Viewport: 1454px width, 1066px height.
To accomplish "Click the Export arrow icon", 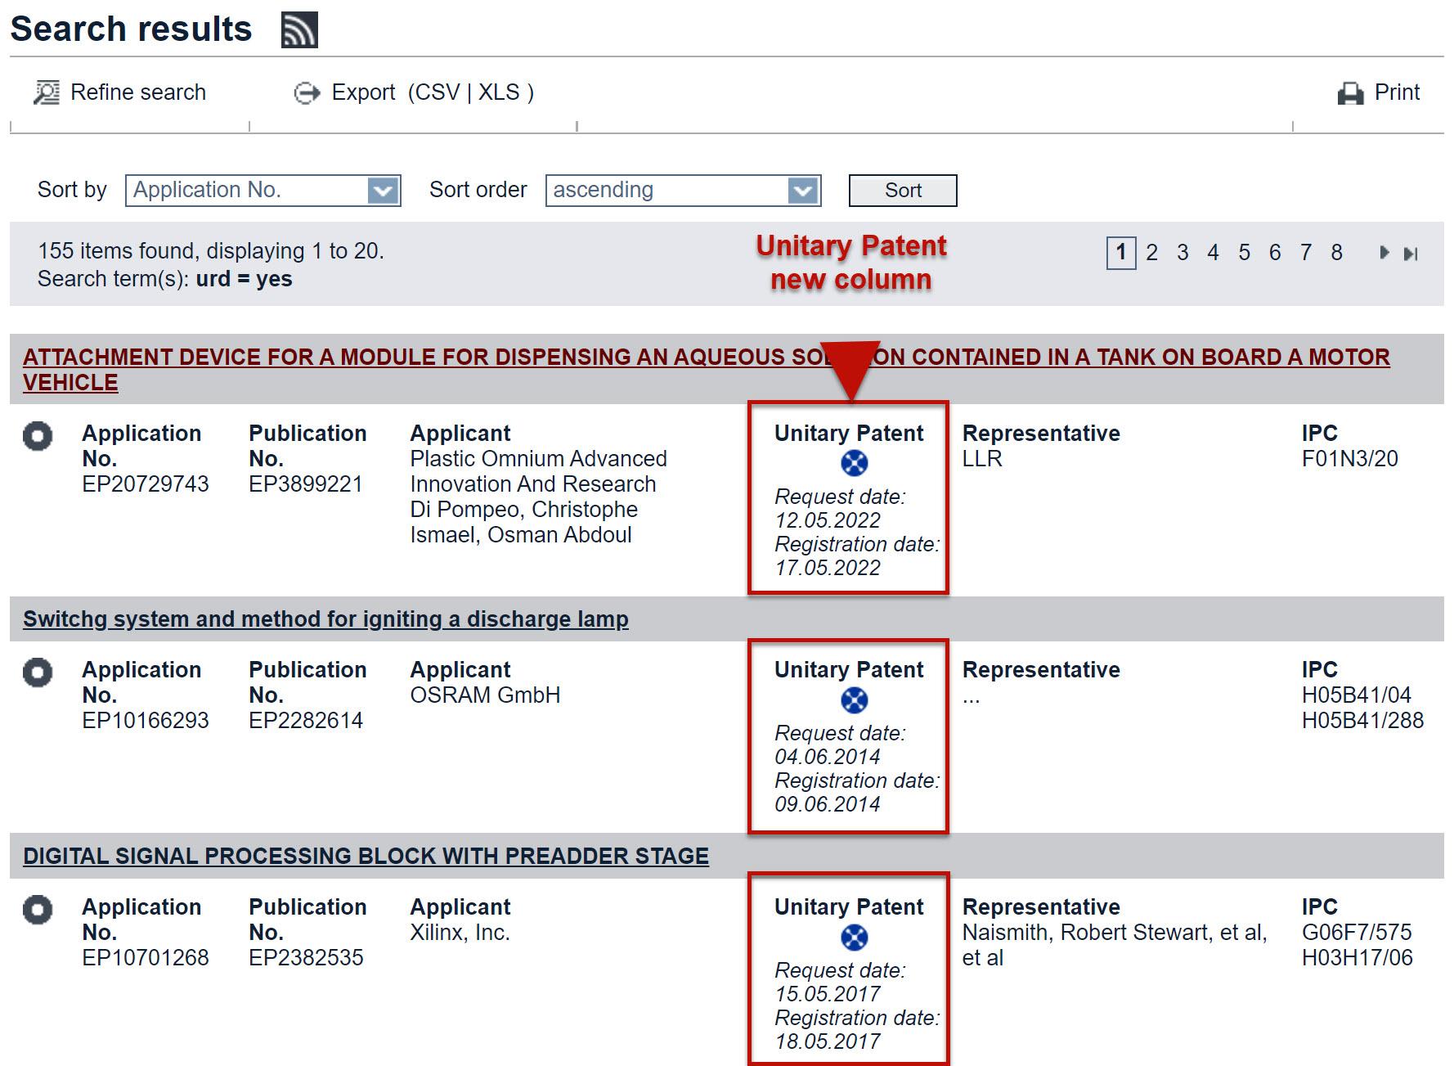I will [x=307, y=92].
